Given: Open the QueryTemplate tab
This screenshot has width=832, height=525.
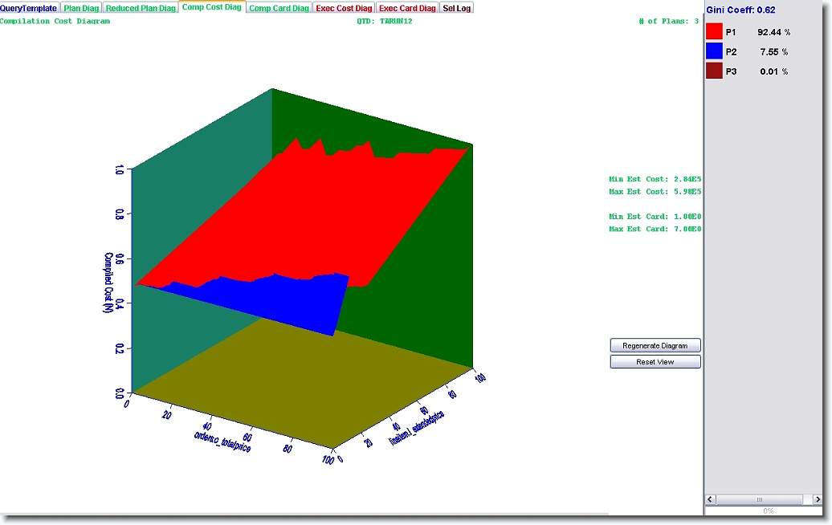Looking at the screenshot, I should click(x=29, y=8).
